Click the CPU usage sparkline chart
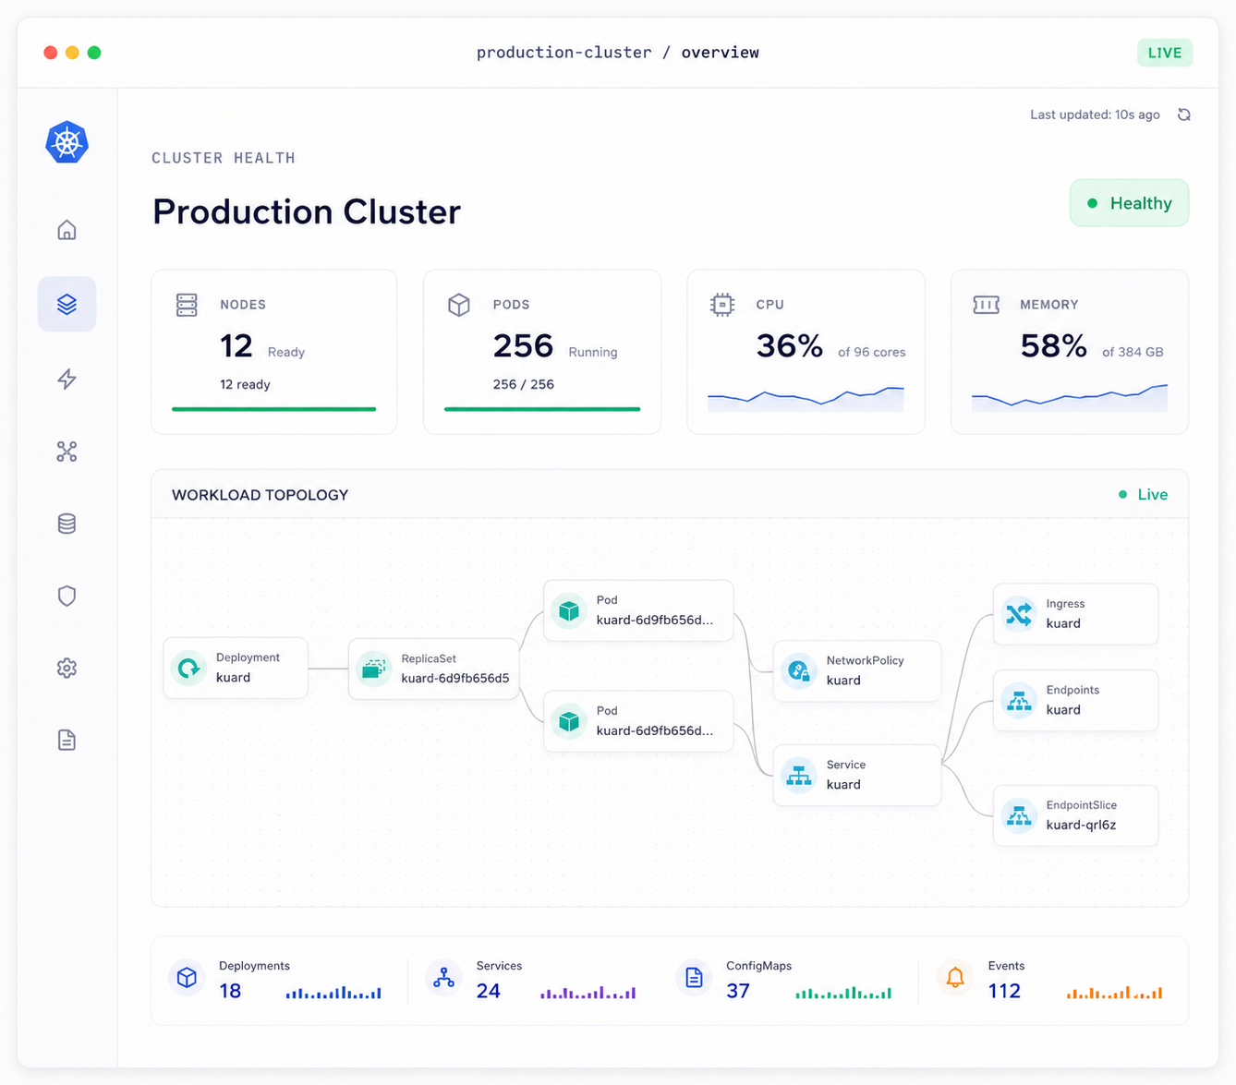 [806, 399]
